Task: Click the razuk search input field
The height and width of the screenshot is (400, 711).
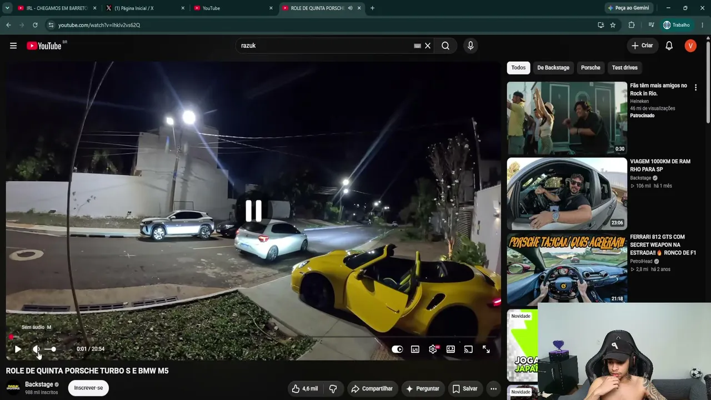Action: pos(327,46)
